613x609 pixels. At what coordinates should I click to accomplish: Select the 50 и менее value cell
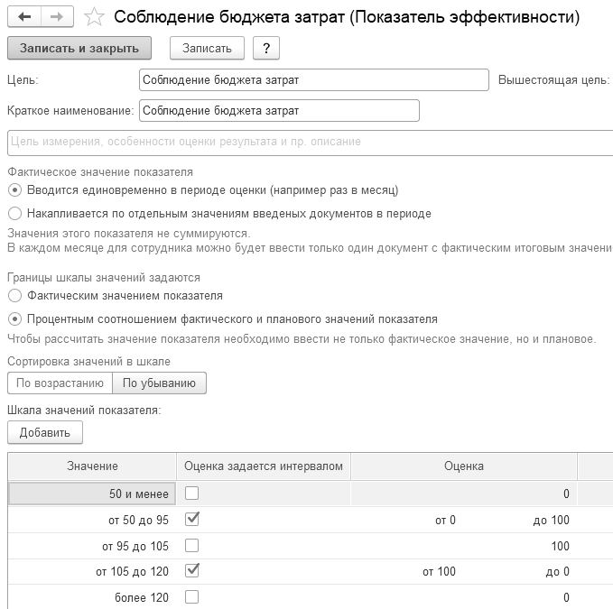(92, 494)
